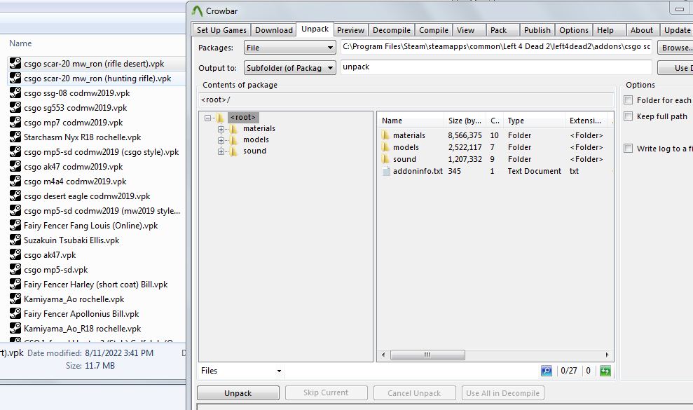The image size is (693, 410).
Task: Click models folder icon in the tree
Action: [233, 139]
